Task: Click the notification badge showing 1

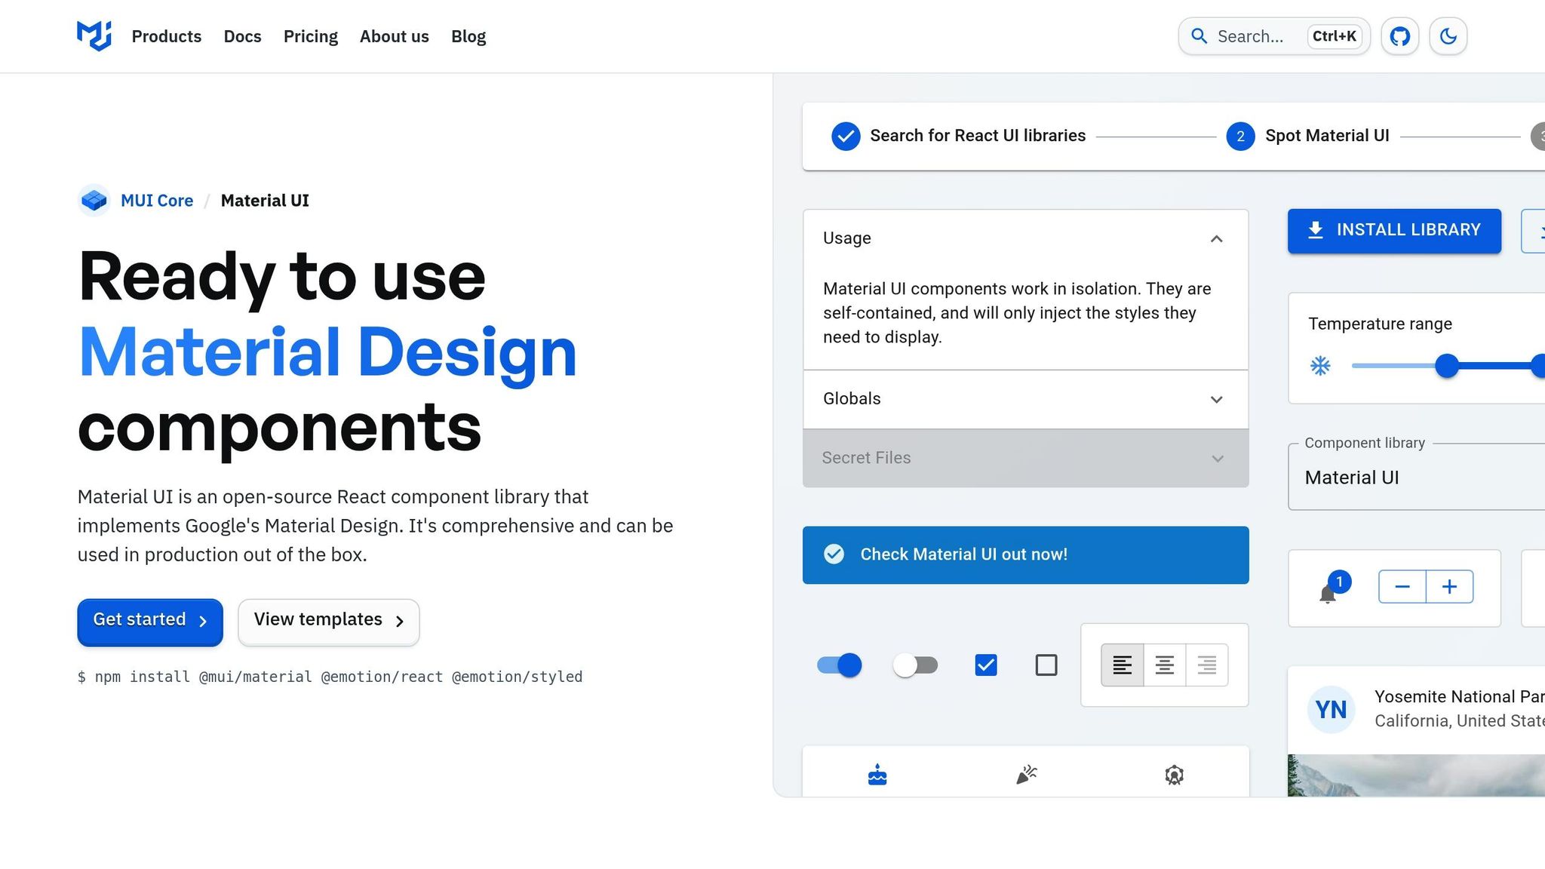Action: tap(1339, 582)
